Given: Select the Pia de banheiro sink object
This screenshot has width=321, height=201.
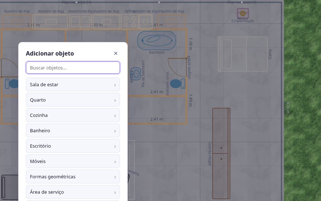Looking at the screenshot, I should point(136,74).
